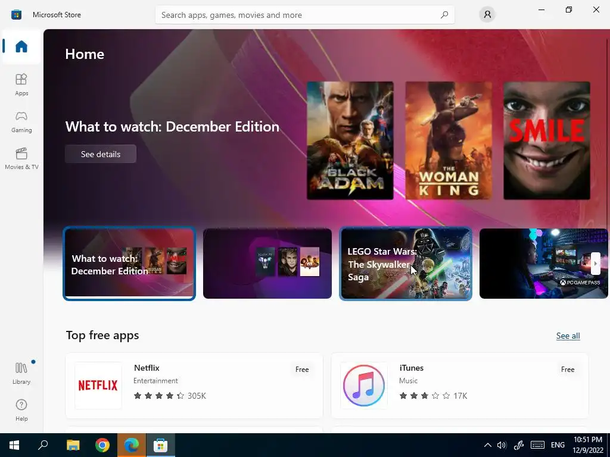Open Black Adam movie poster

coord(350,140)
